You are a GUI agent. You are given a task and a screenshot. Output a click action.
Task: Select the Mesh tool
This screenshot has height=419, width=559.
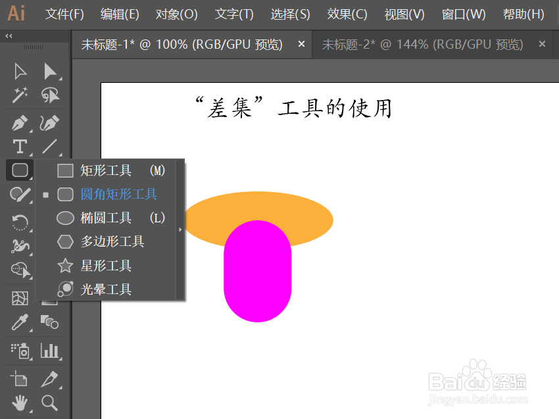pos(20,299)
